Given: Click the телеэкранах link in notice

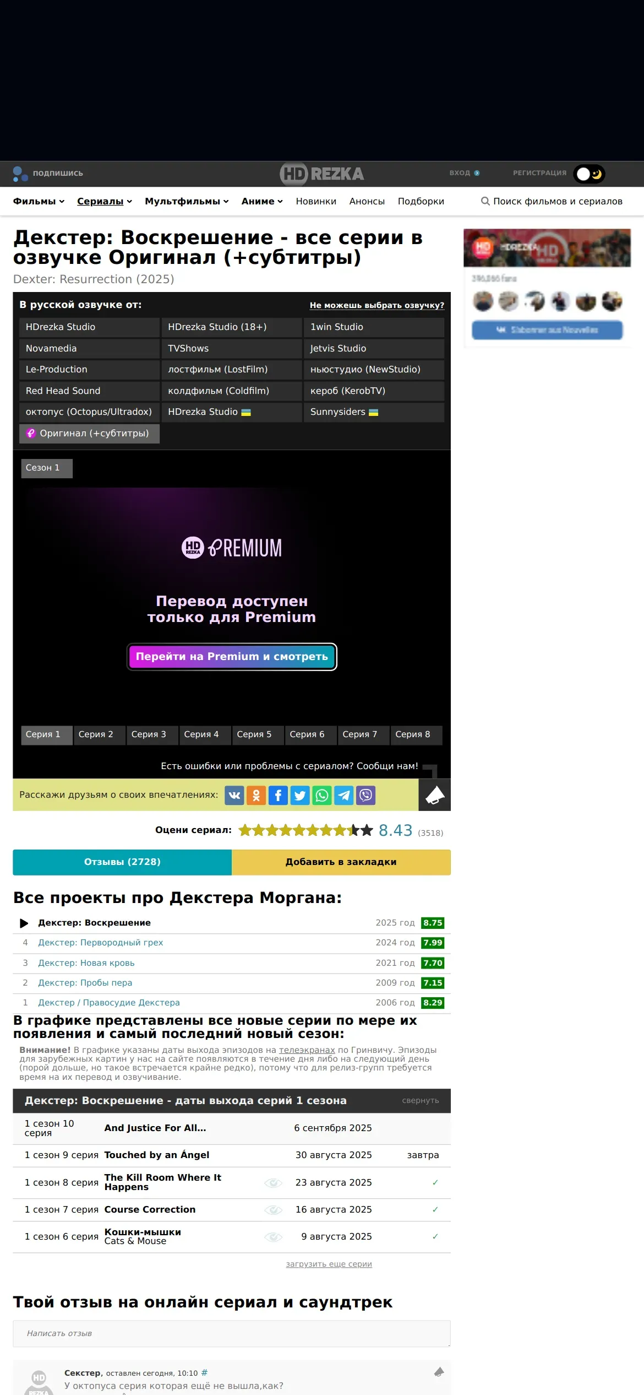Looking at the screenshot, I should click(307, 1050).
